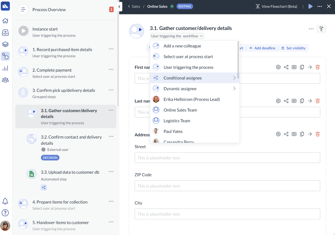Open the Reports bar chart icon
This screenshot has width=335, height=235.
pos(5,68)
